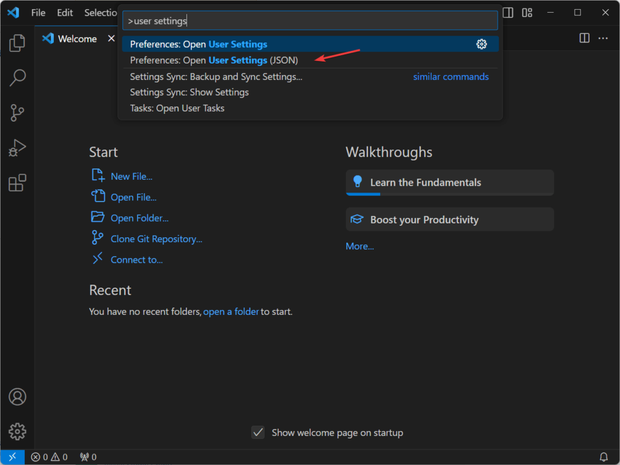Open the Notifications bell

click(x=604, y=457)
